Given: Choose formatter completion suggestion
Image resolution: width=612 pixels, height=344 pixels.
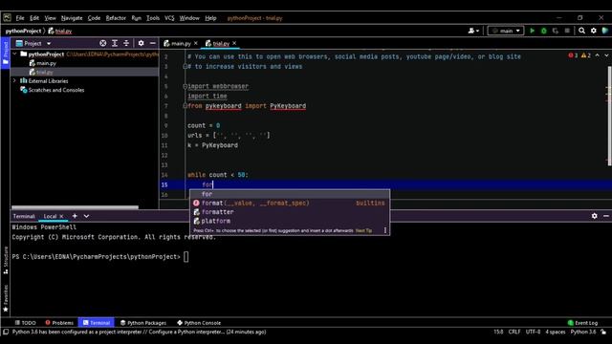Looking at the screenshot, I should point(290,212).
